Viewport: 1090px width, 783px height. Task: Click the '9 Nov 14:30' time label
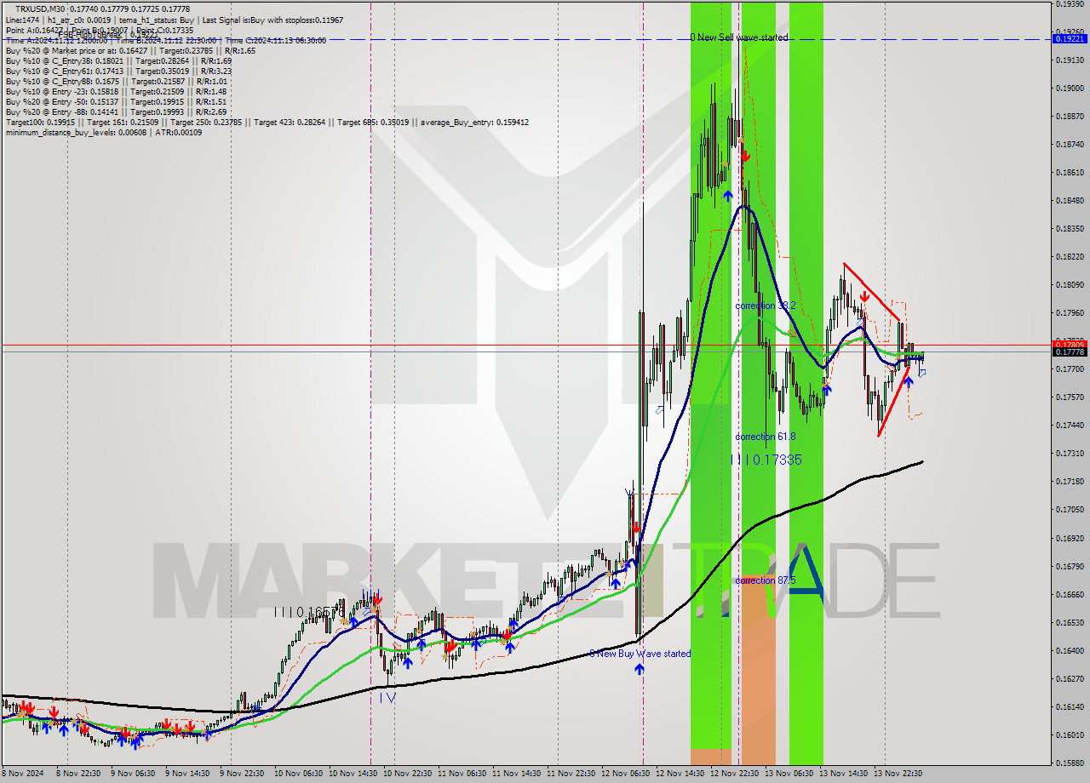click(189, 774)
